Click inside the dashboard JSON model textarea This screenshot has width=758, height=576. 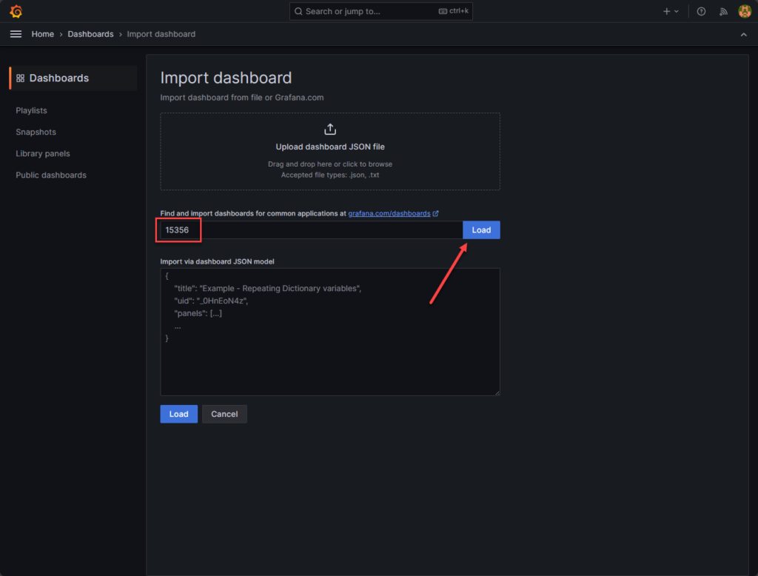(x=330, y=332)
